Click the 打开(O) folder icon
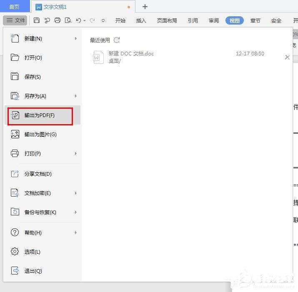 pos(15,57)
